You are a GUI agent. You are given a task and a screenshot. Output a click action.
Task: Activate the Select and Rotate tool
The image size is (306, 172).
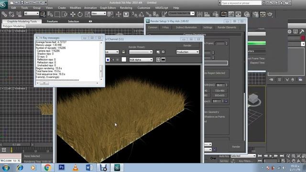click(x=80, y=14)
